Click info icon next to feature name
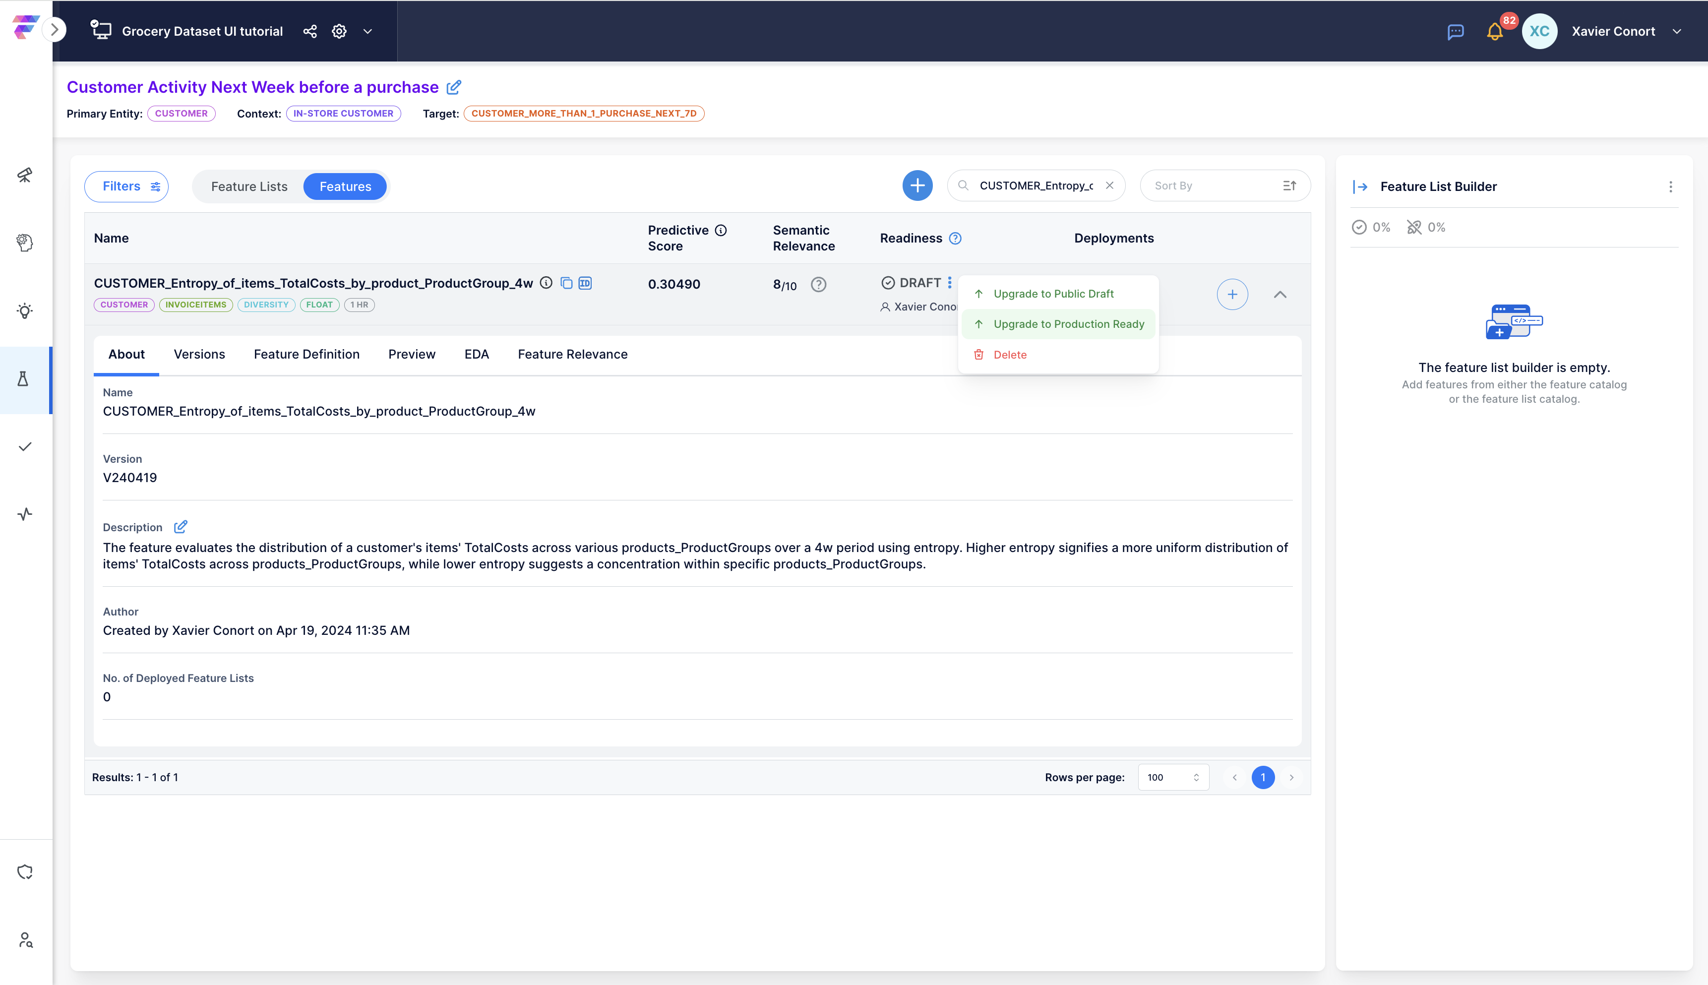The image size is (1708, 985). click(x=547, y=283)
